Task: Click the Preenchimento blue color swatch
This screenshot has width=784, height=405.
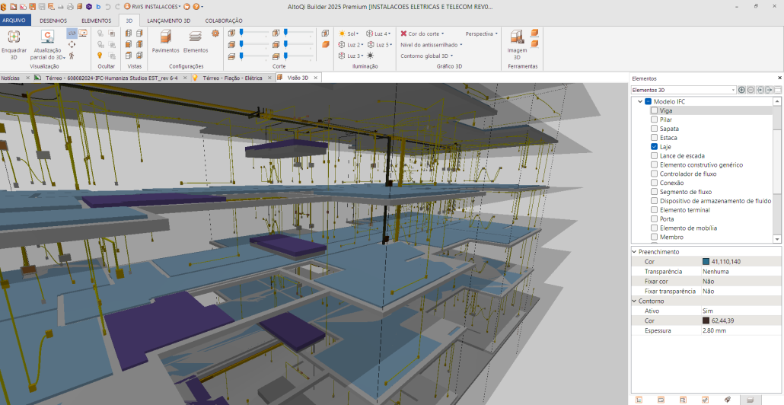Action: (x=706, y=262)
